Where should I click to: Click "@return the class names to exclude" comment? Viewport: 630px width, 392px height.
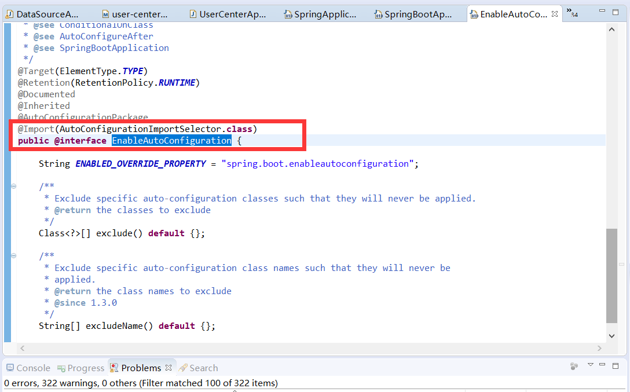click(x=143, y=291)
